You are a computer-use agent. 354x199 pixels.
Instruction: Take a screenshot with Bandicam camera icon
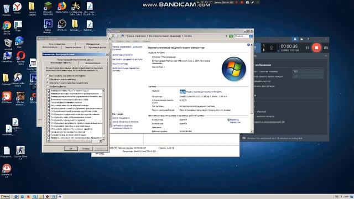(x=326, y=48)
